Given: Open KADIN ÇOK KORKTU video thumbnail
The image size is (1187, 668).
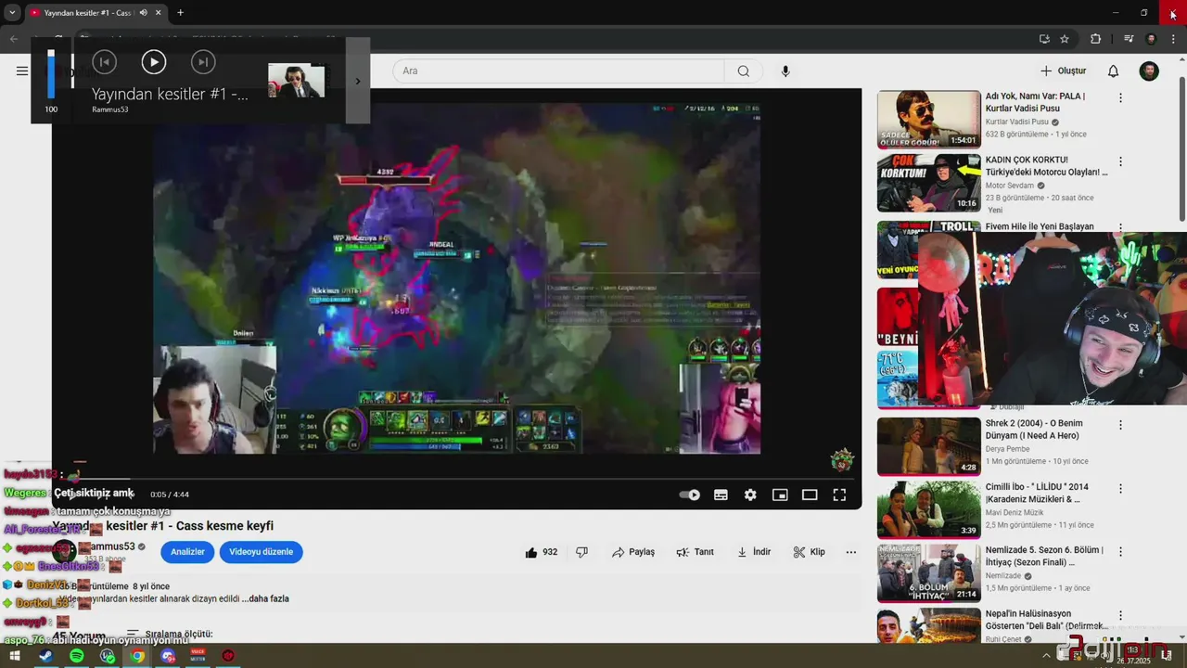Looking at the screenshot, I should pos(928,183).
